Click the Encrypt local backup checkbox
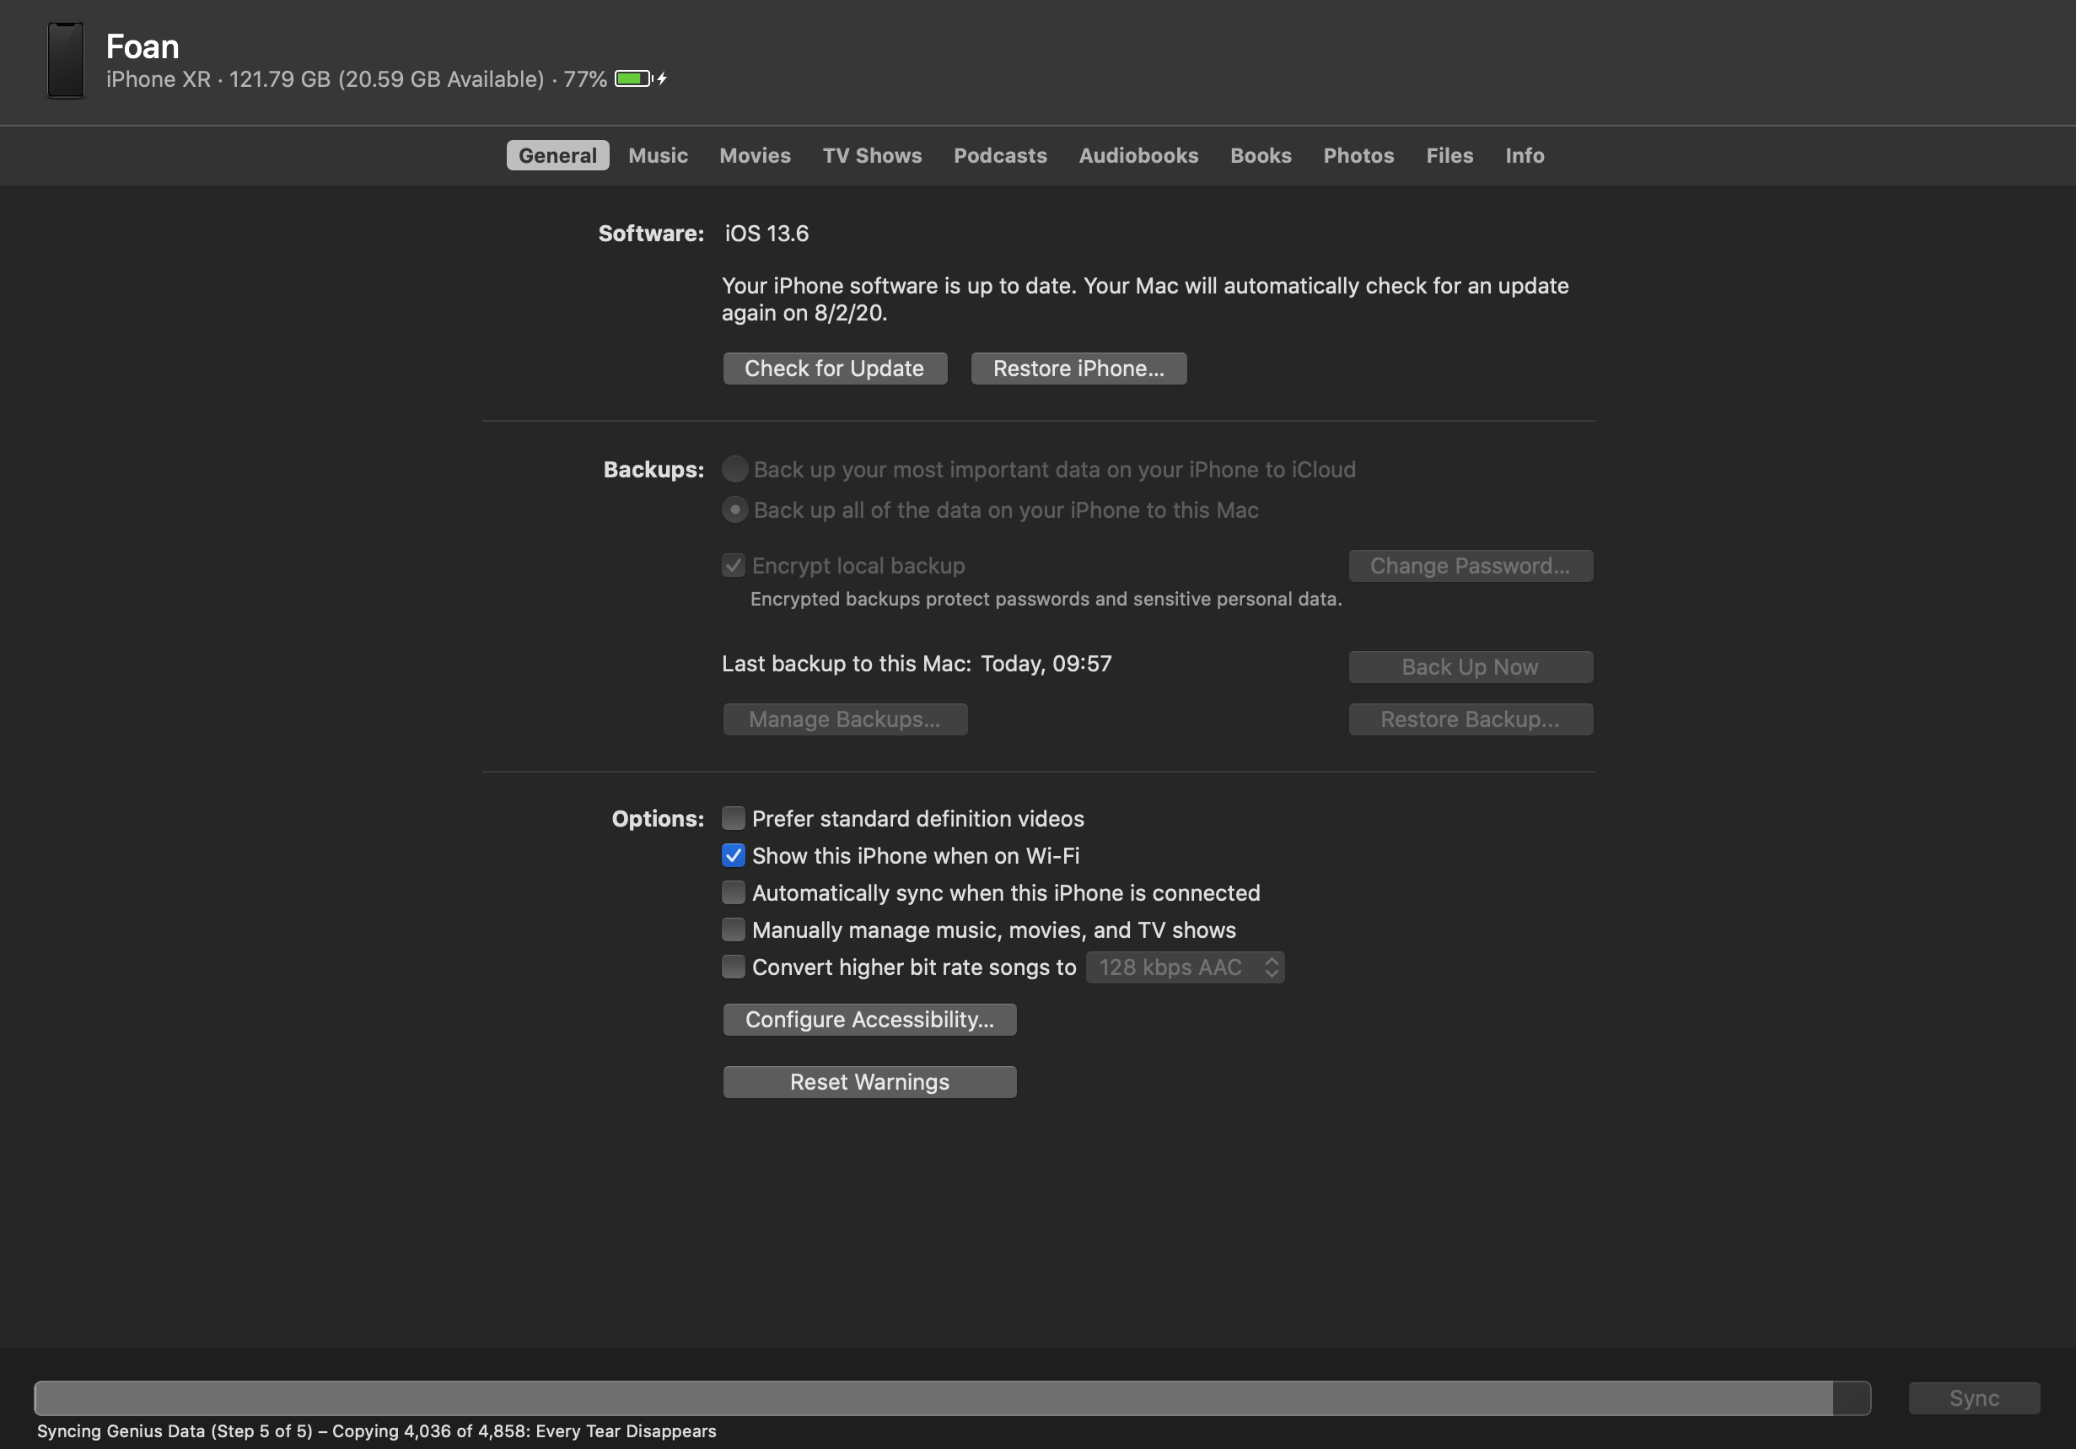Image resolution: width=2076 pixels, height=1449 pixels. pyautogui.click(x=734, y=566)
